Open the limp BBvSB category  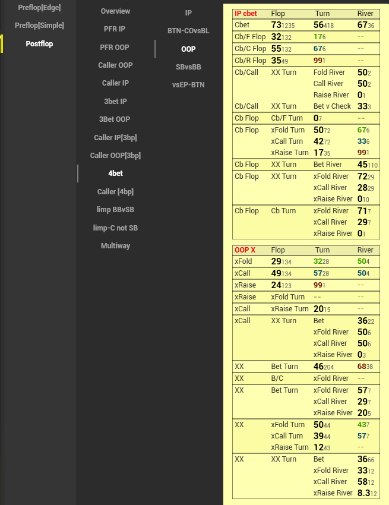click(x=115, y=210)
